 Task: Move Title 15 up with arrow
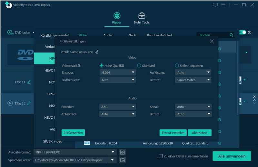[254, 100]
